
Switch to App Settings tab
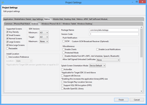tap(38, 19)
